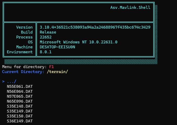Click the 'Menu for directory' label
Viewport: 177px width, 125px height.
coord(24,67)
